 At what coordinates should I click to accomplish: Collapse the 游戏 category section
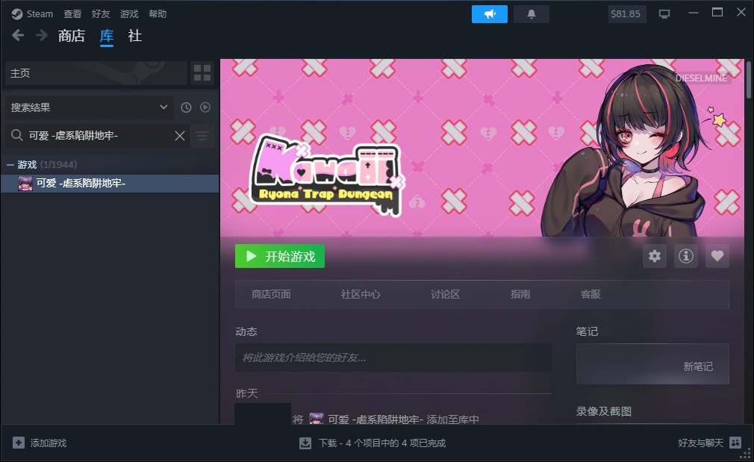point(10,164)
